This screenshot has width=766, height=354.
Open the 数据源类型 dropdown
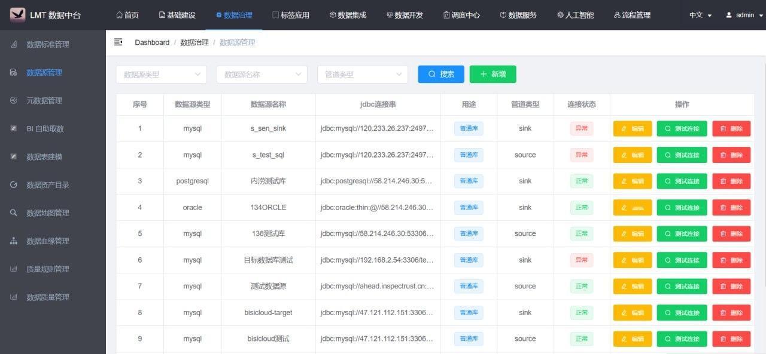pyautogui.click(x=160, y=74)
